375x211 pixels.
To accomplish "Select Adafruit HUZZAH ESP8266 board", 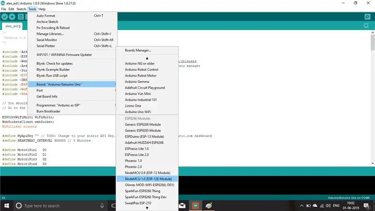I will 147,143.
